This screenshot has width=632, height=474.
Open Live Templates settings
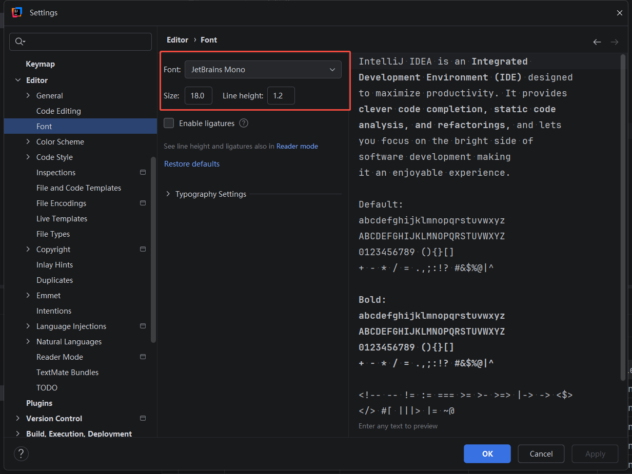click(x=62, y=219)
